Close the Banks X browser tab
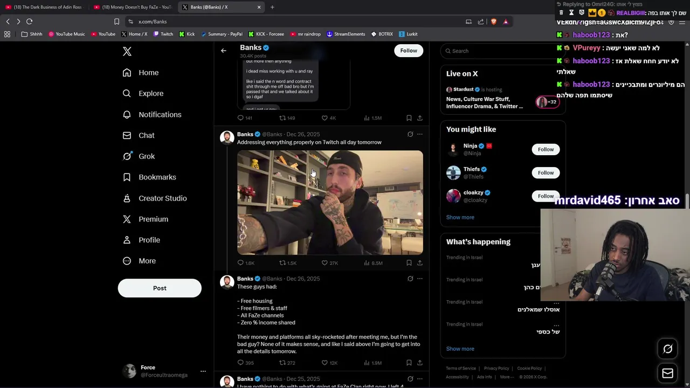690x388 pixels. (259, 7)
